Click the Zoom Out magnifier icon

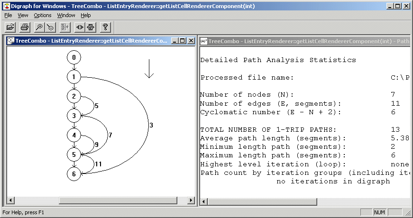(50, 27)
